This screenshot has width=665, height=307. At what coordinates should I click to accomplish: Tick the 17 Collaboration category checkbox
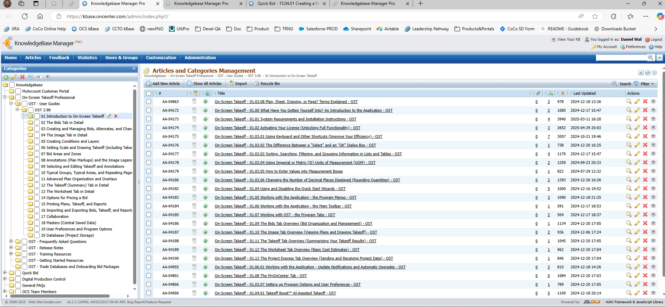(37, 217)
